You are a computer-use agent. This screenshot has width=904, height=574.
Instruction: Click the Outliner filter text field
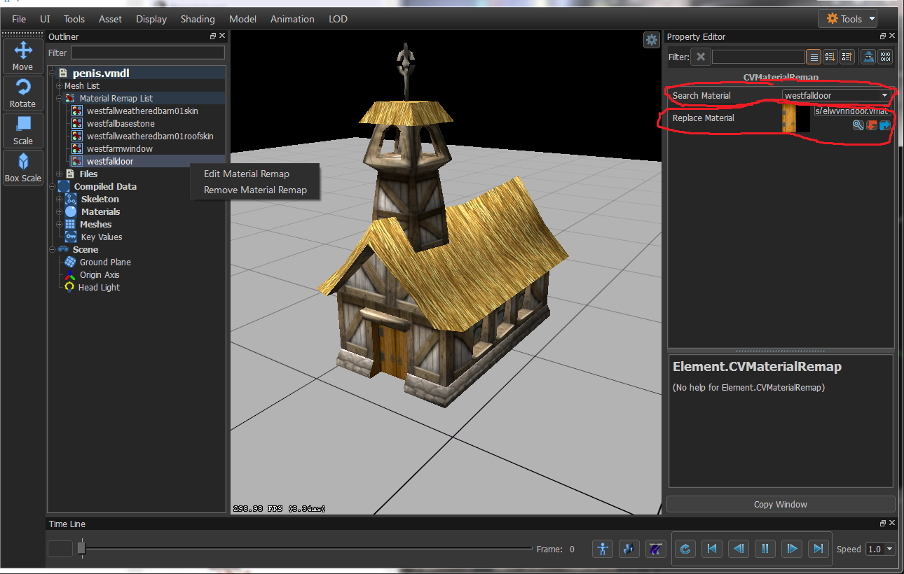(147, 52)
